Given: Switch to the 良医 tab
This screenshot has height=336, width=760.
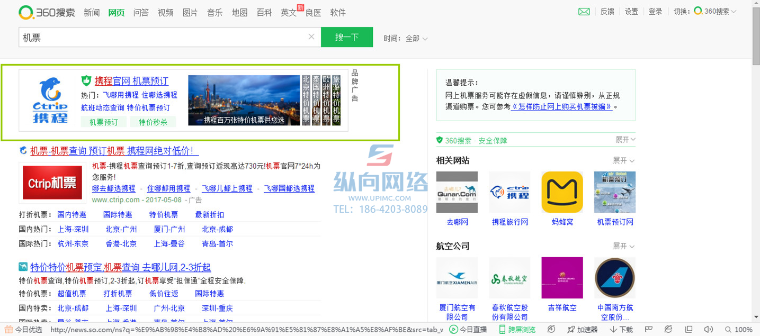Looking at the screenshot, I should click(313, 13).
